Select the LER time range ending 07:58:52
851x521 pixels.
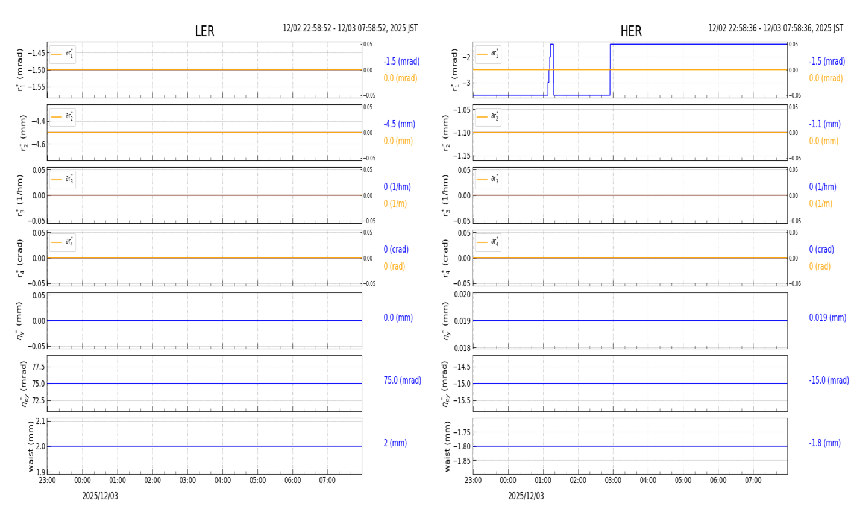[x=350, y=28]
